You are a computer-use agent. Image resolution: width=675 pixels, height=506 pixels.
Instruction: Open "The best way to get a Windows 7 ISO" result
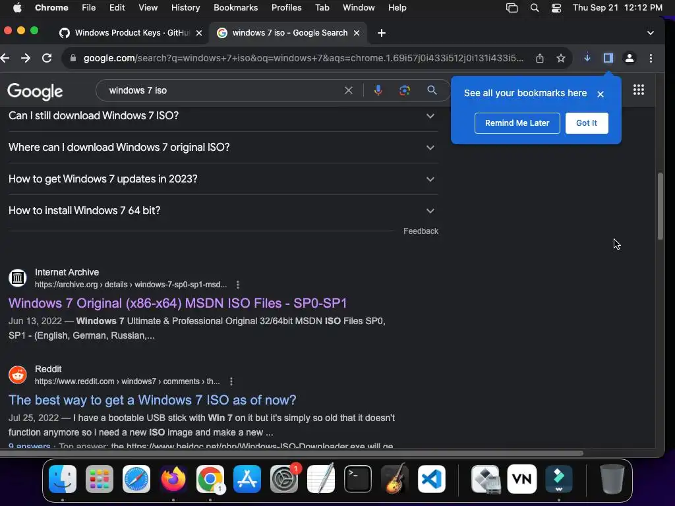point(152,400)
